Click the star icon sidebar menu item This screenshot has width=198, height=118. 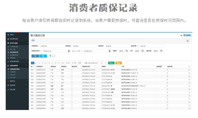click(8, 61)
